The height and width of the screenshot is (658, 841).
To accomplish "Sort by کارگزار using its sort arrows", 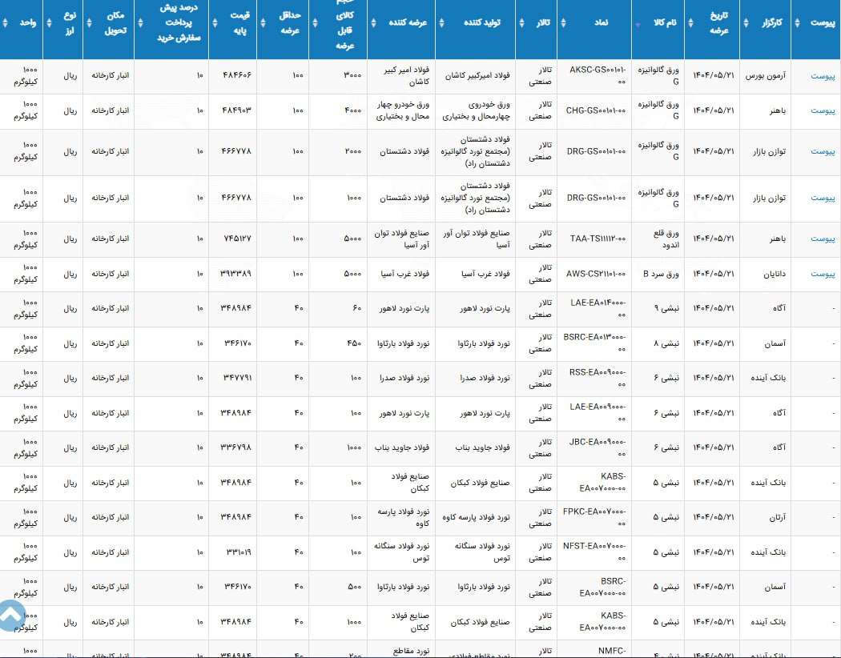I will tap(746, 22).
